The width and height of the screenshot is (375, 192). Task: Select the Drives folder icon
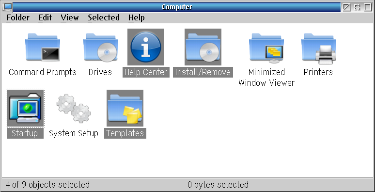click(x=100, y=47)
